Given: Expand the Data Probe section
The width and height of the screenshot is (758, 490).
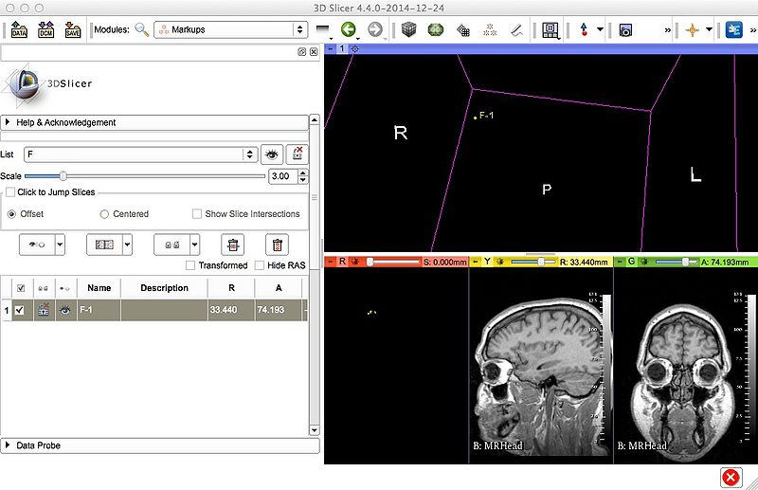Looking at the screenshot, I should tap(160, 445).
